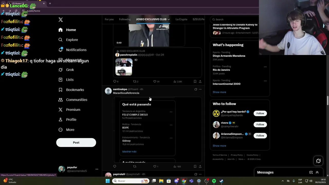Close the Home / X browser tab
The height and width of the screenshot is (185, 329).
(44, 3)
